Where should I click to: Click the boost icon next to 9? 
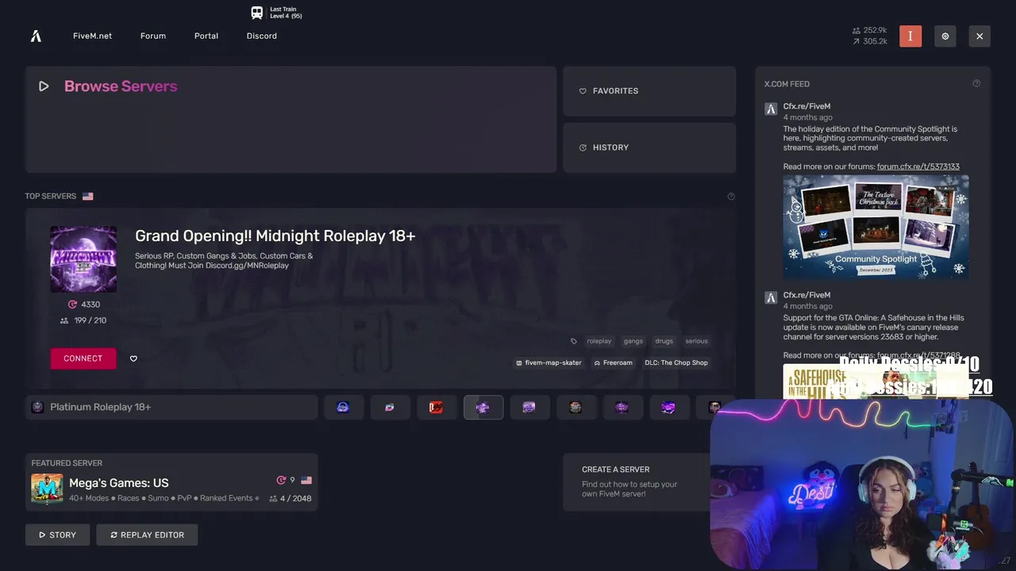coord(281,480)
